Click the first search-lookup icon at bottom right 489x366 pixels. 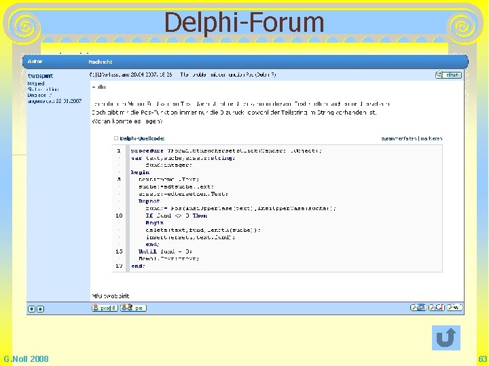tap(418, 308)
